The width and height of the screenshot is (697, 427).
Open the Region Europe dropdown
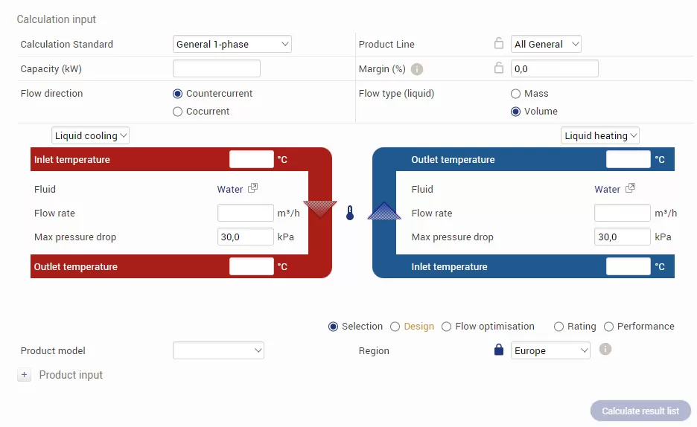551,350
